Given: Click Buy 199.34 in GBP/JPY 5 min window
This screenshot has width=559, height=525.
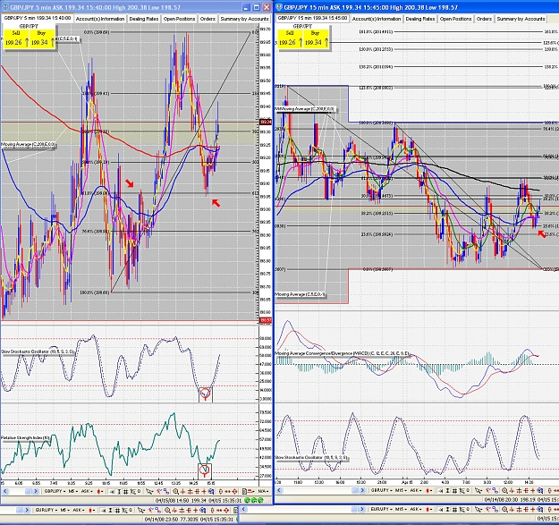Looking at the screenshot, I should [42, 38].
